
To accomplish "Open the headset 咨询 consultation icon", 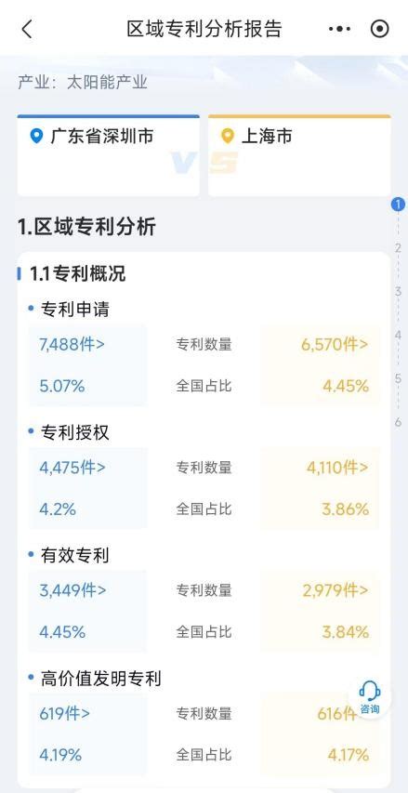I will click(x=370, y=697).
